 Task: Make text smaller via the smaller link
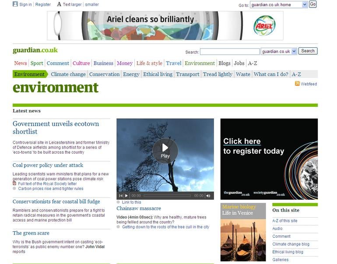[92, 4]
